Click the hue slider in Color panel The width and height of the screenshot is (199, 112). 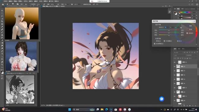tap(185, 12)
